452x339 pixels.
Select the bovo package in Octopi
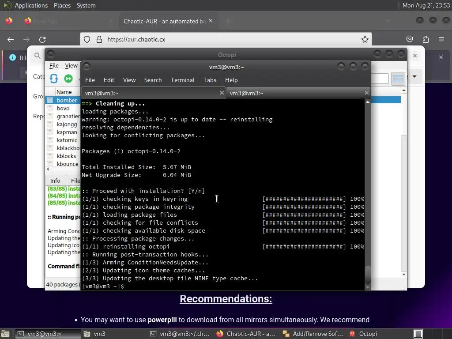tap(63, 109)
